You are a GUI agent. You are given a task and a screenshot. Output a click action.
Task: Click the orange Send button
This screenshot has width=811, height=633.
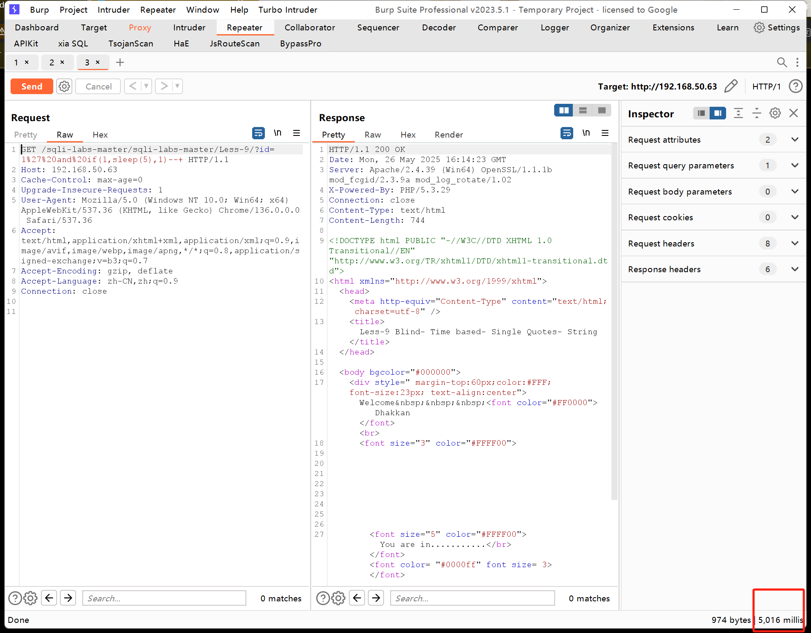click(32, 86)
